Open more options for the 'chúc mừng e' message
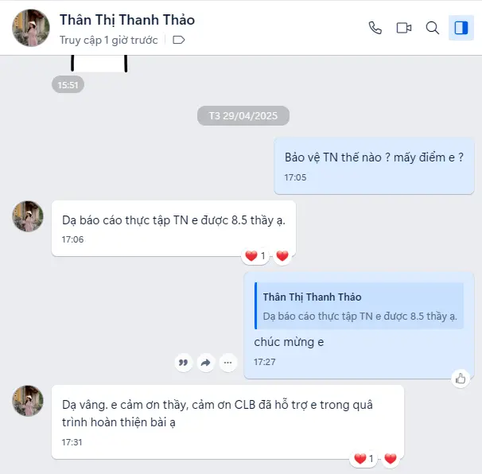The width and height of the screenshot is (482, 474). [x=227, y=363]
